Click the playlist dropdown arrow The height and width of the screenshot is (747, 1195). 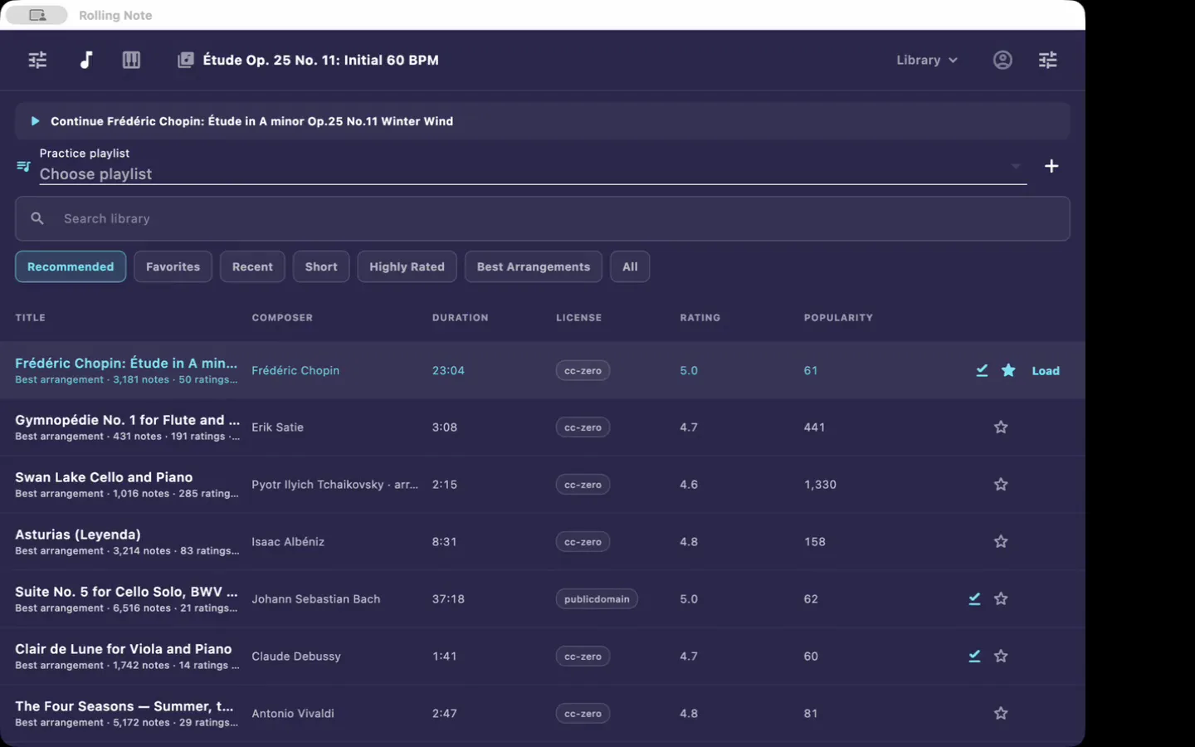point(1016,167)
